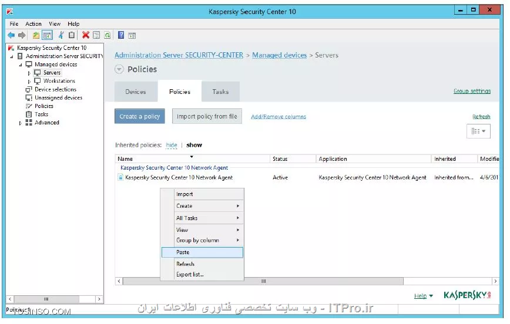Select Kaspersky Security Center 10 Network Agent policy row

(x=307, y=177)
